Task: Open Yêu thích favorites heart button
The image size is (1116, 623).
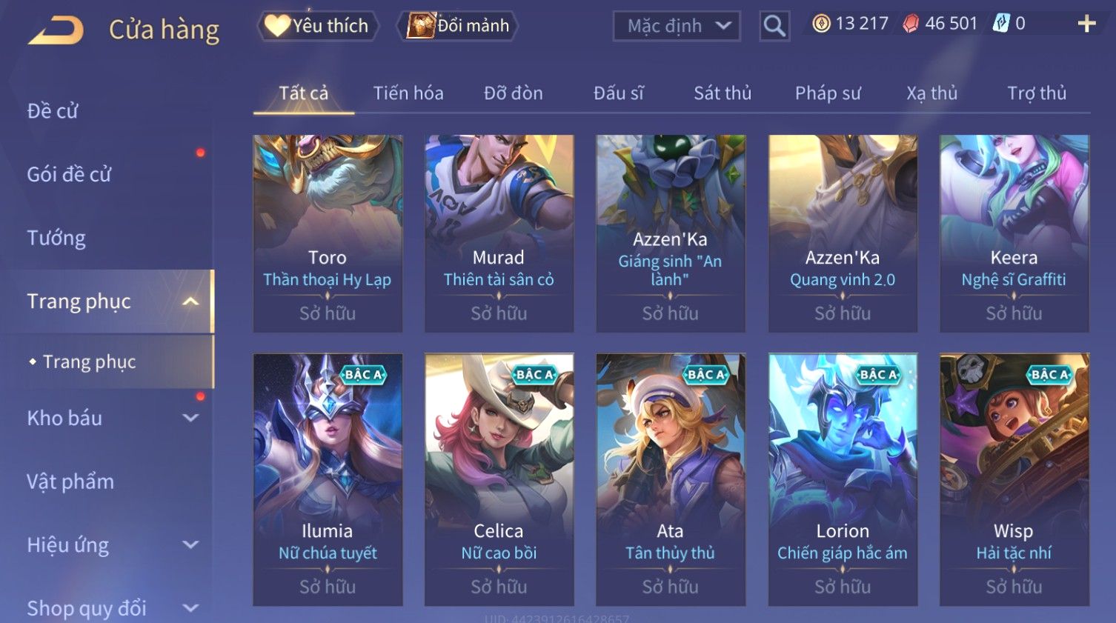Action: [x=318, y=26]
